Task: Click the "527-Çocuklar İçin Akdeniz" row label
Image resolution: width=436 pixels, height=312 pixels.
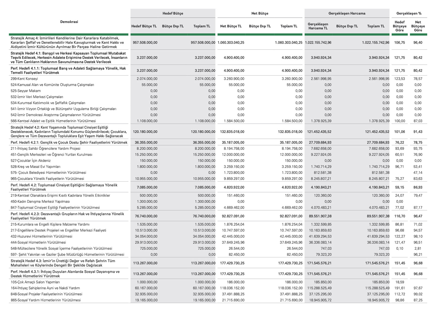Action: [31, 161]
